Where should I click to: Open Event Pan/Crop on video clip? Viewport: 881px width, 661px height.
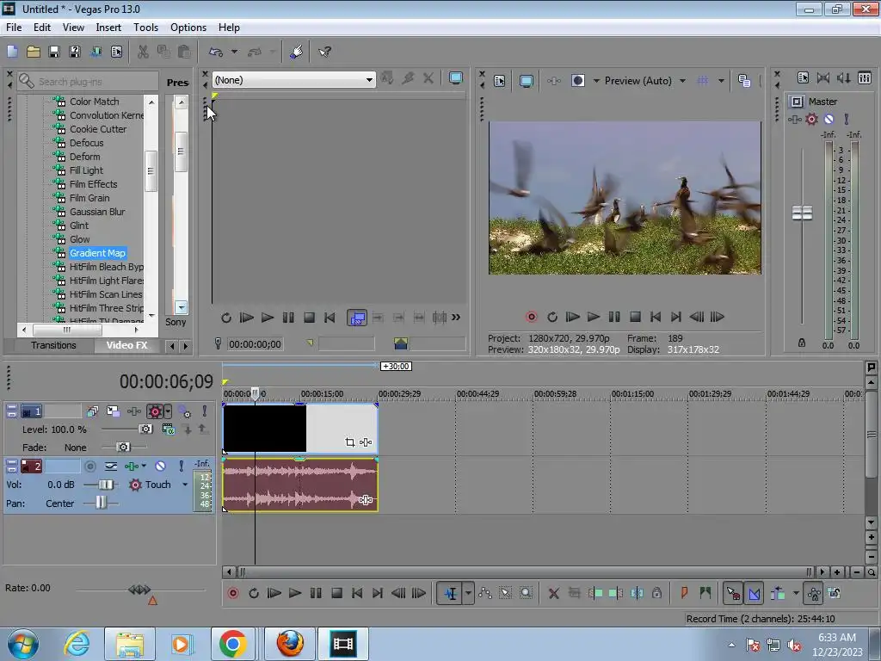(349, 442)
